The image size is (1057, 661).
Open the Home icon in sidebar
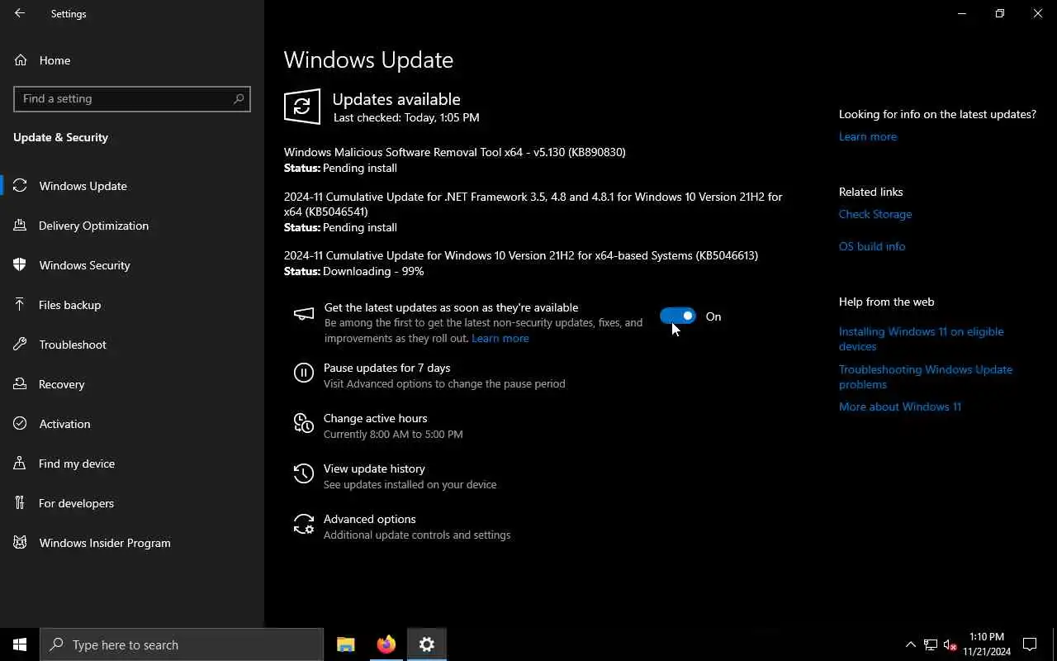[21, 60]
